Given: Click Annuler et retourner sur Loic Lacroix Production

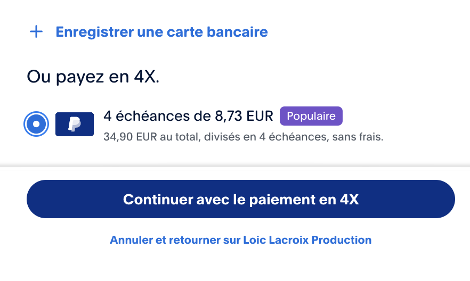Looking at the screenshot, I should pyautogui.click(x=241, y=240).
